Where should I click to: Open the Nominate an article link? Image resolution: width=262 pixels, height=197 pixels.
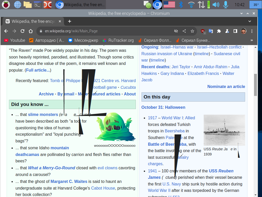tap(226, 87)
